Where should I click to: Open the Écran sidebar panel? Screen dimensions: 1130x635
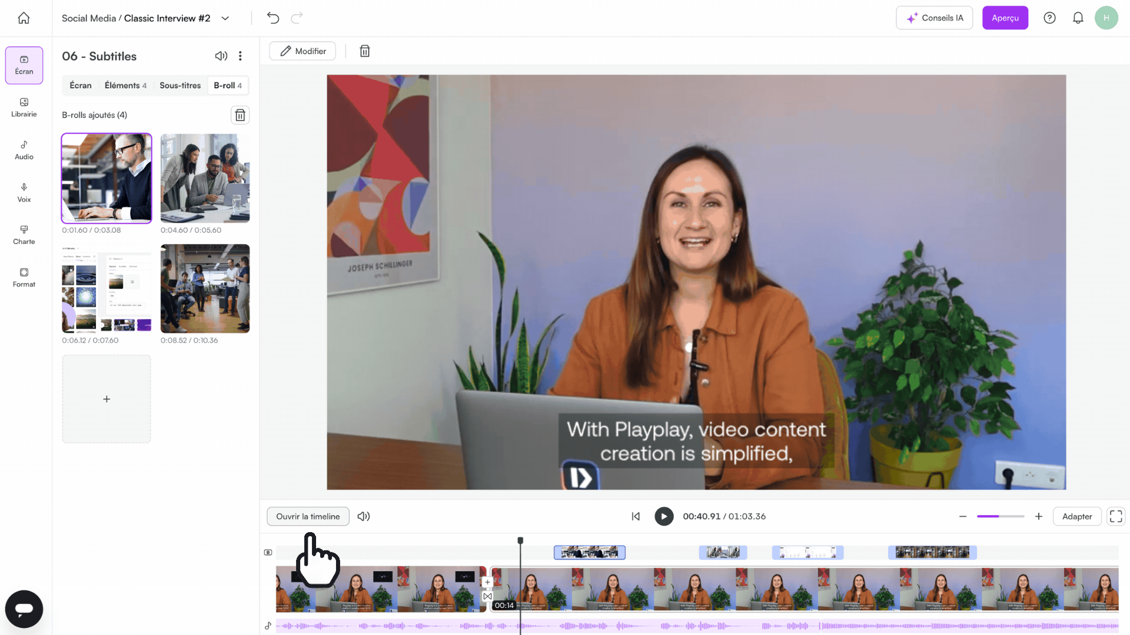pyautogui.click(x=24, y=65)
